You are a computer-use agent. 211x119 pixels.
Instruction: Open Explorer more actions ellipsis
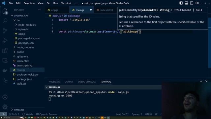[40, 10]
